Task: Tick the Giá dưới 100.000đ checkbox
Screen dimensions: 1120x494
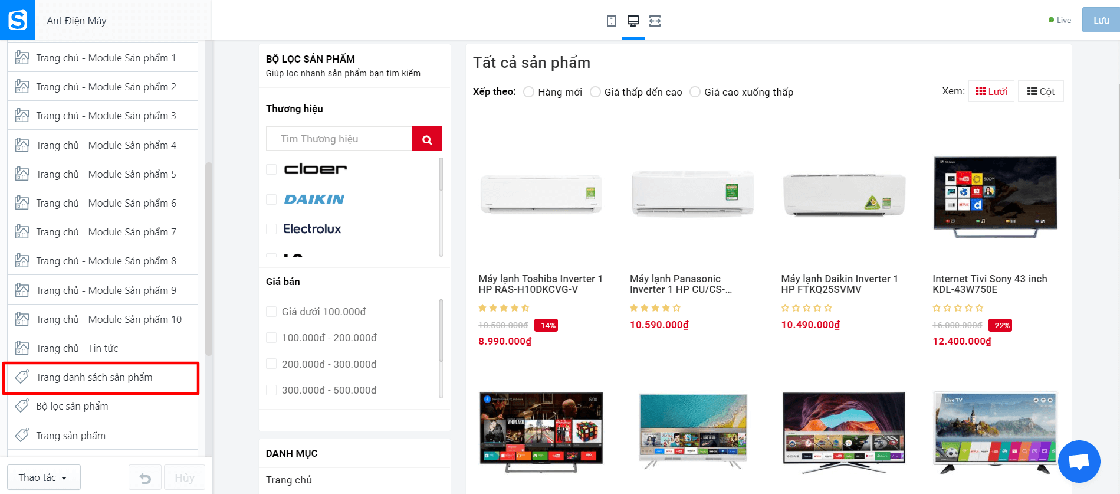Action: coord(271,312)
